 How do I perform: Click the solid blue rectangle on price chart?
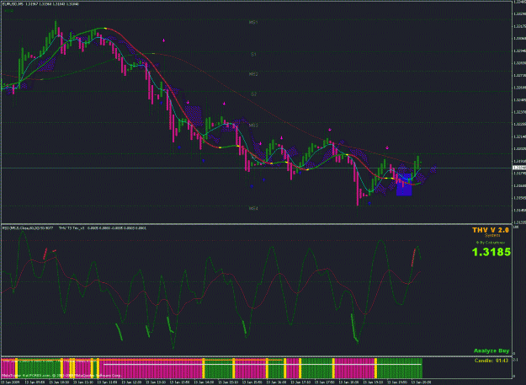404,184
